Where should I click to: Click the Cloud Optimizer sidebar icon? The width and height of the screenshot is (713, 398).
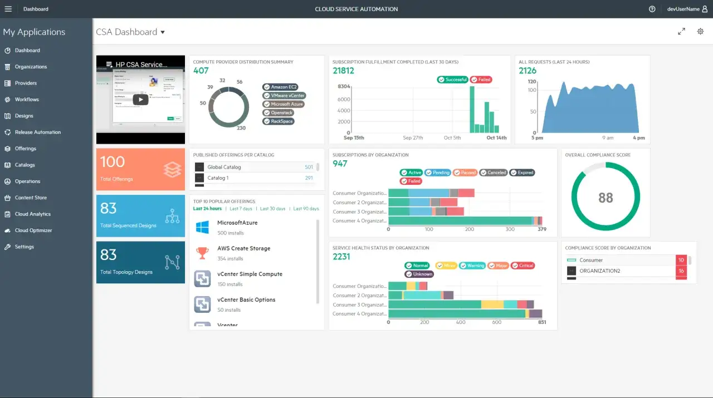(8, 230)
